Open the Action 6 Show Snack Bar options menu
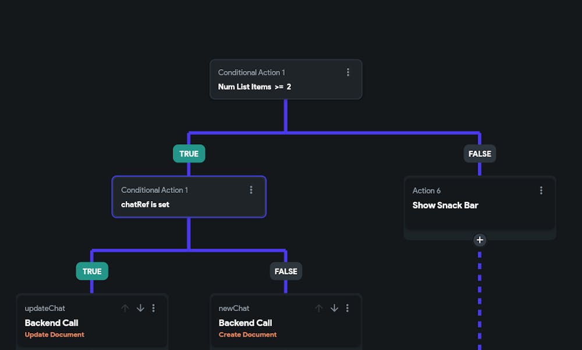The width and height of the screenshot is (582, 350). (541, 190)
